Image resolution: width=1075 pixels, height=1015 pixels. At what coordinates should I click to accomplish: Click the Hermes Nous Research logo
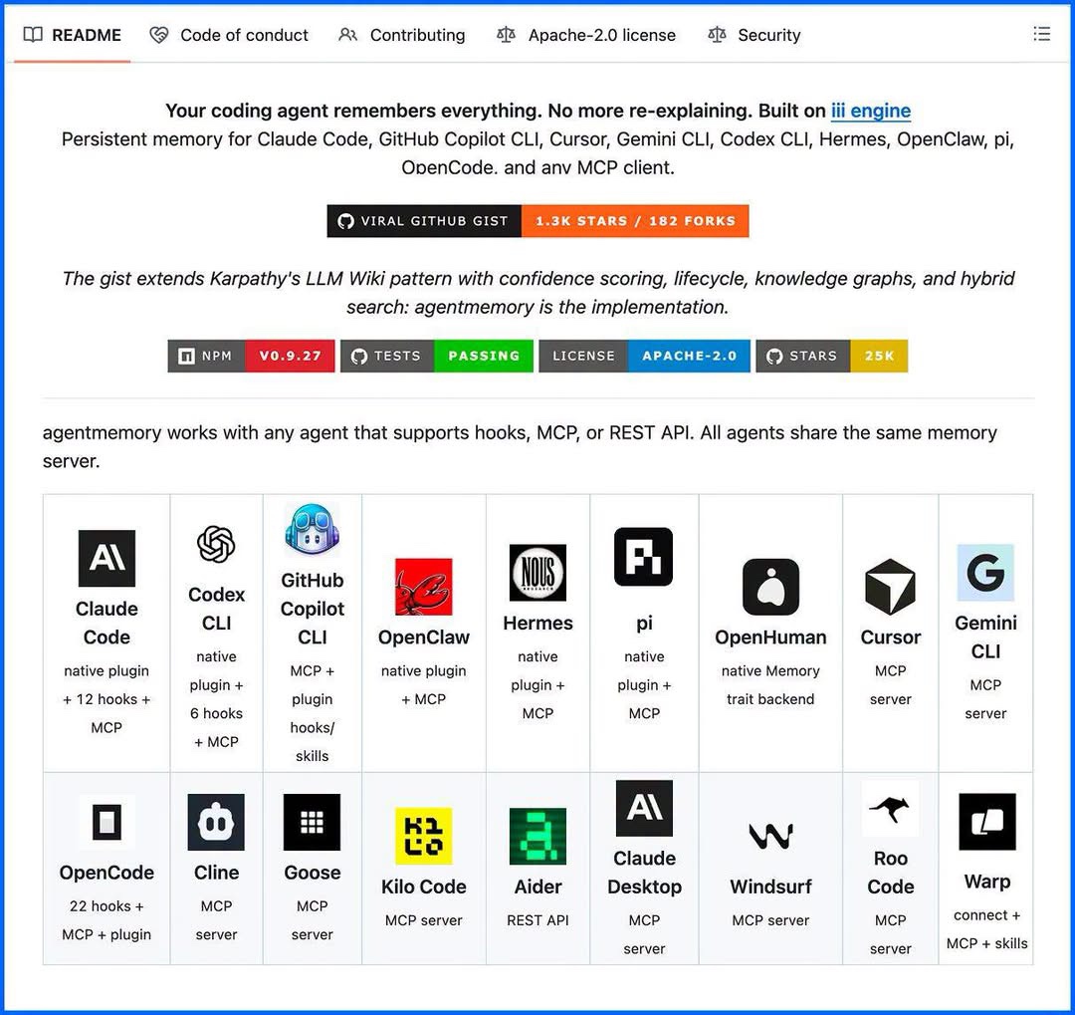tap(538, 573)
